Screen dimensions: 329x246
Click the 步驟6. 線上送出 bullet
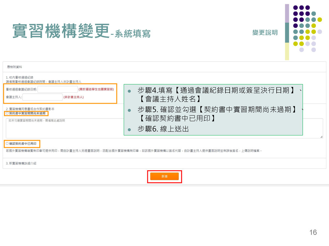tap(163, 129)
